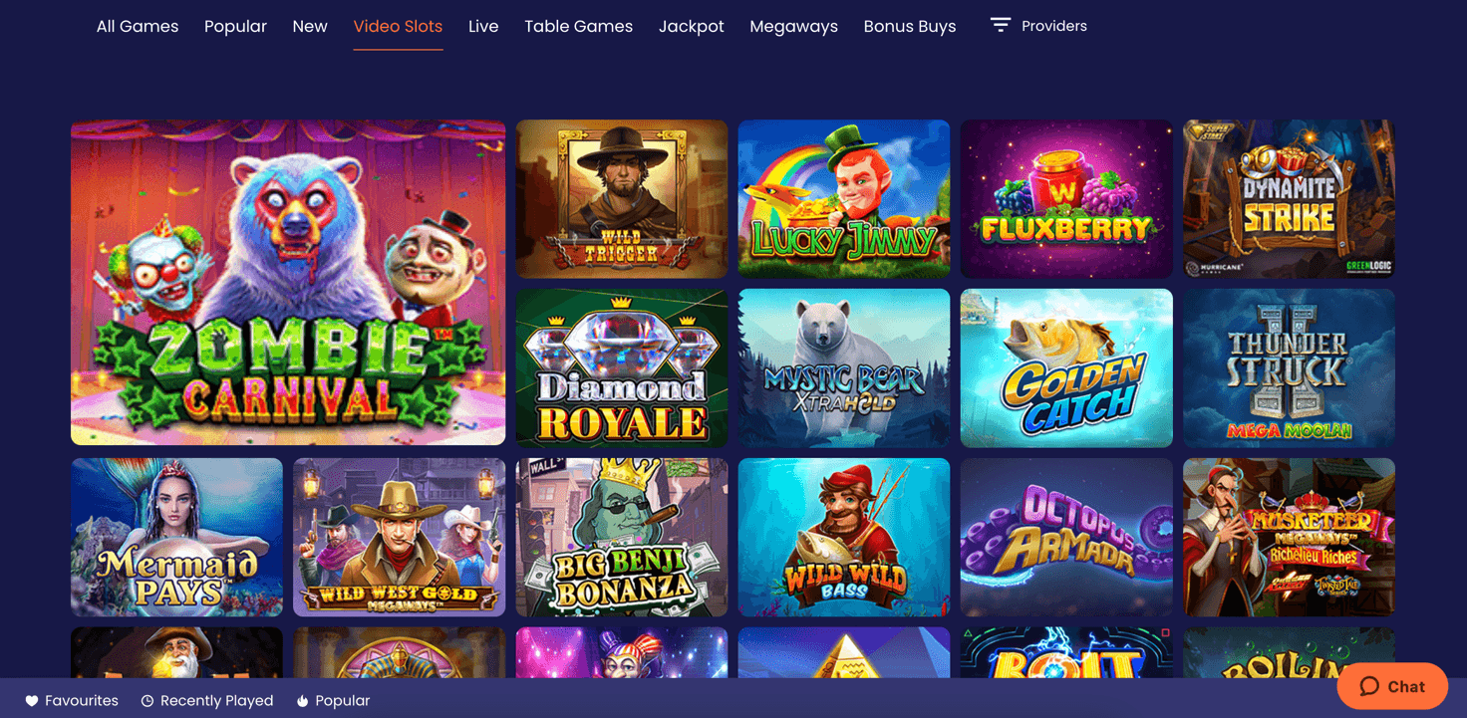
Task: Open the Zombie Carnival game tile
Action: pyautogui.click(x=288, y=283)
